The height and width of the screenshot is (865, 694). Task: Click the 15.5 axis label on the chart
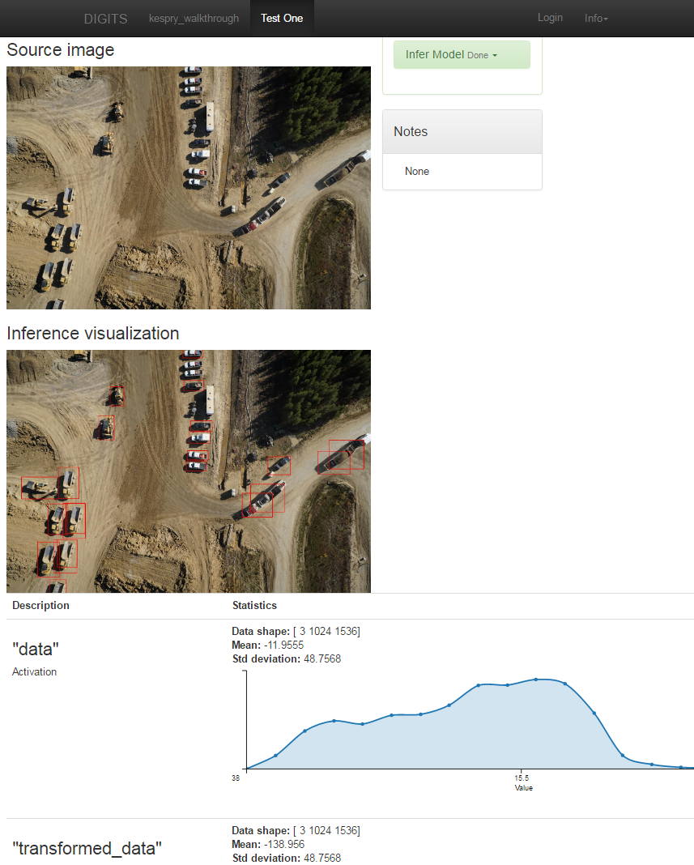tap(522, 778)
